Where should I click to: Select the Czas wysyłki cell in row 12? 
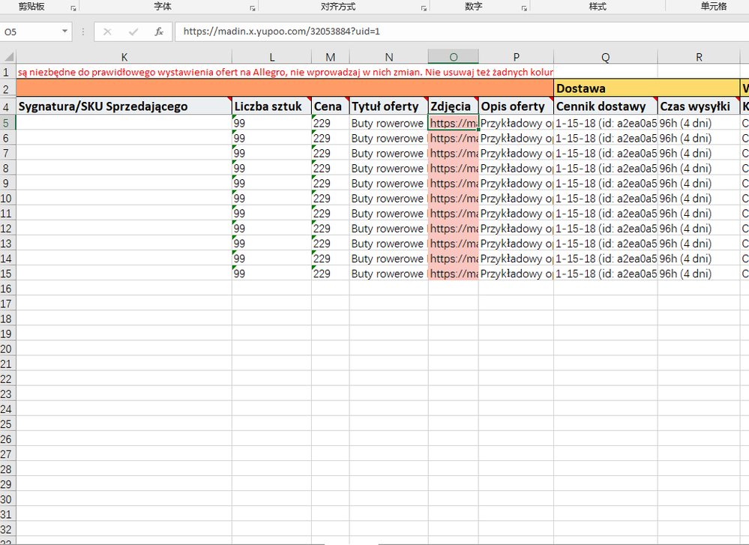[698, 229]
